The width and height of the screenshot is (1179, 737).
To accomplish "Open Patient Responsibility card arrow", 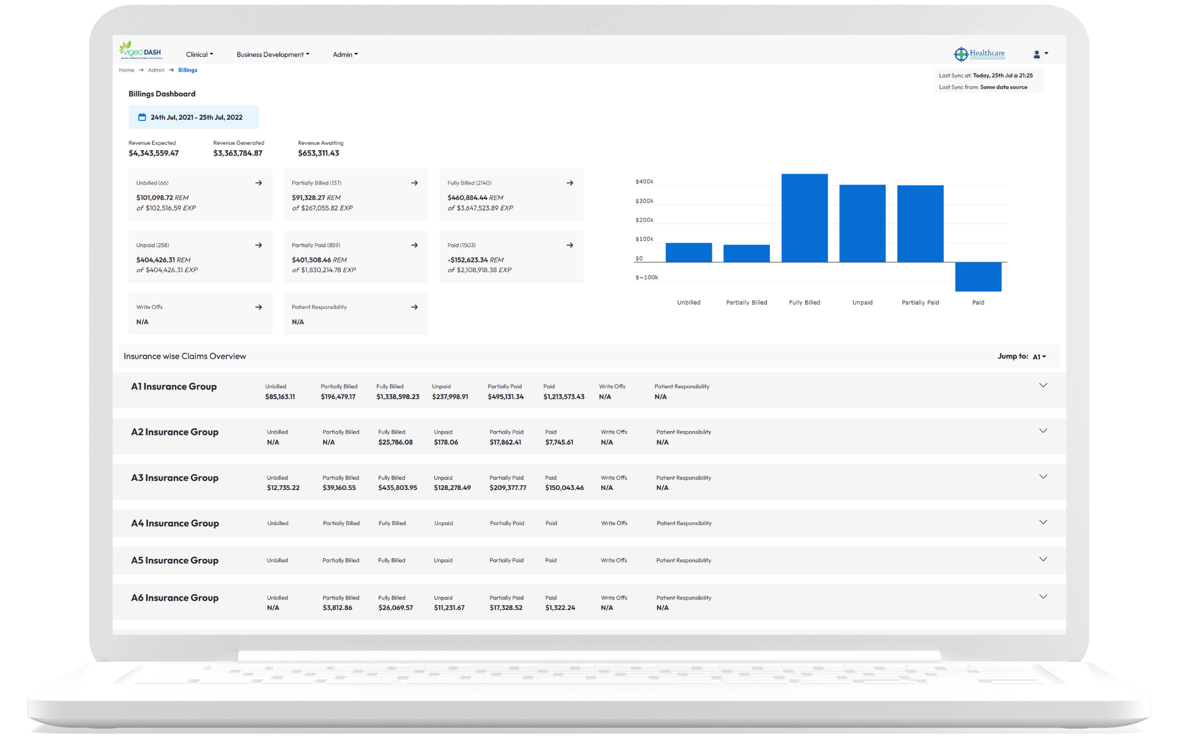I will (x=414, y=307).
